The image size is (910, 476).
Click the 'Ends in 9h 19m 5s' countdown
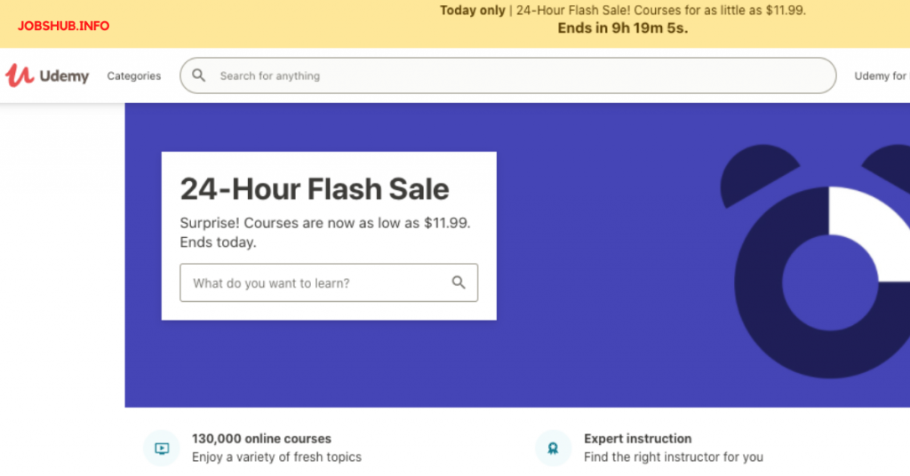coord(622,28)
